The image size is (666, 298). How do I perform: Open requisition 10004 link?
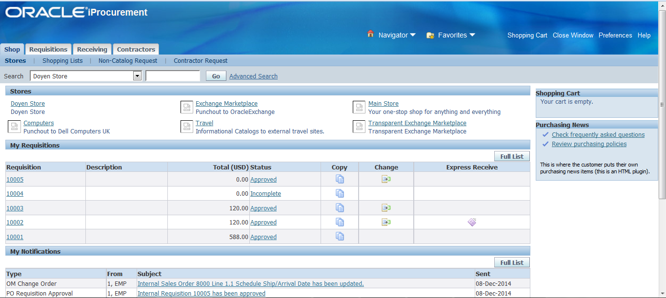click(x=15, y=193)
